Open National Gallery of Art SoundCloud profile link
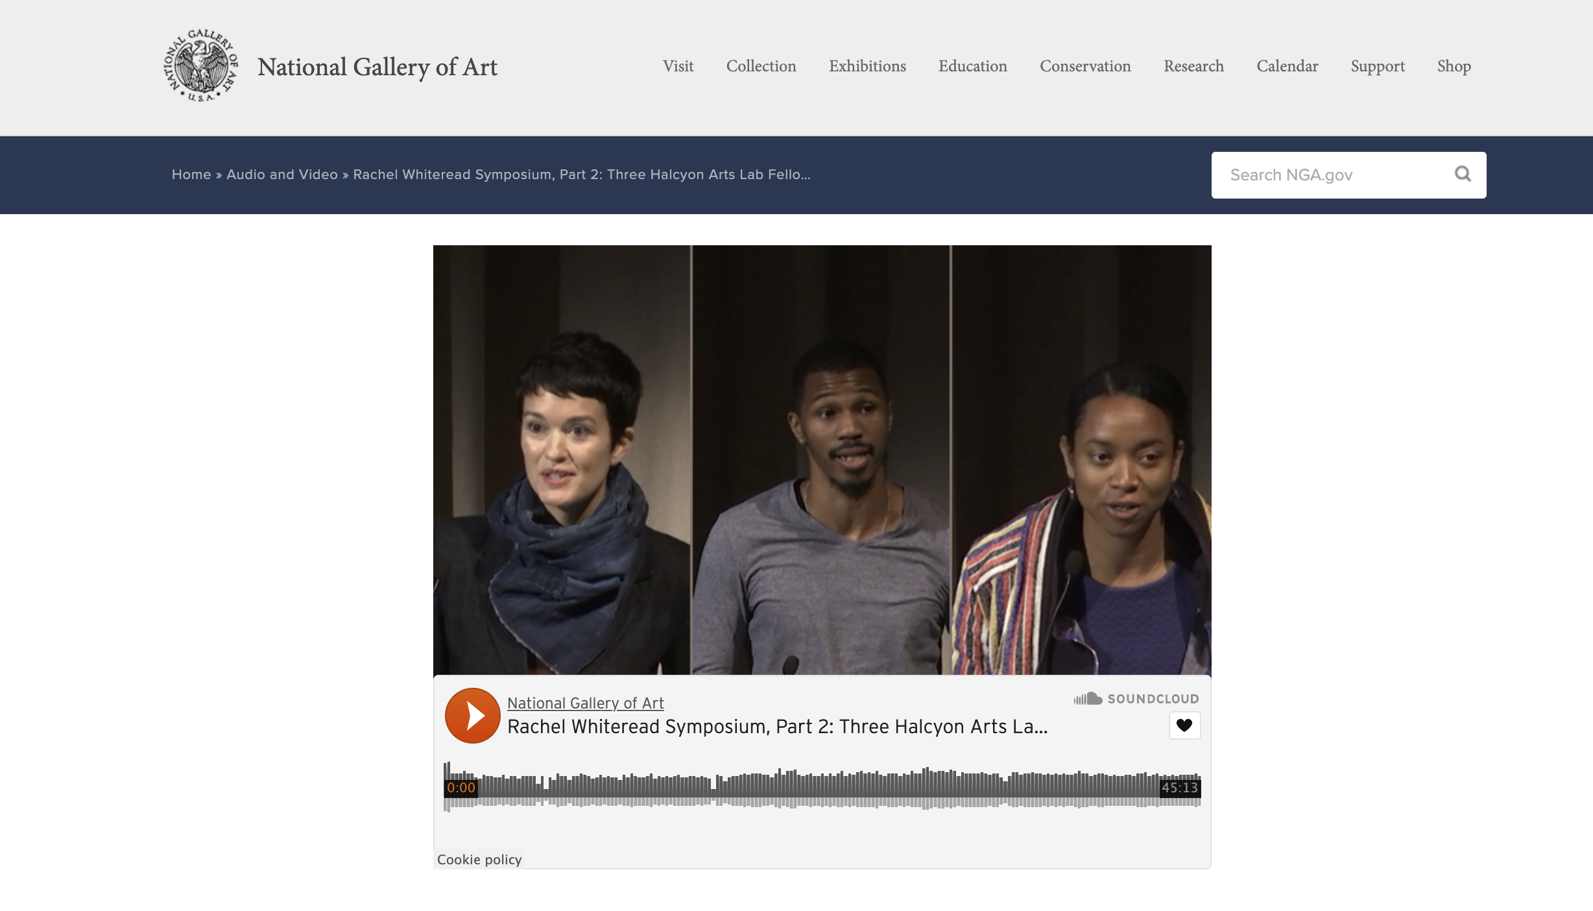Viewport: 1593px width, 911px height. point(585,703)
